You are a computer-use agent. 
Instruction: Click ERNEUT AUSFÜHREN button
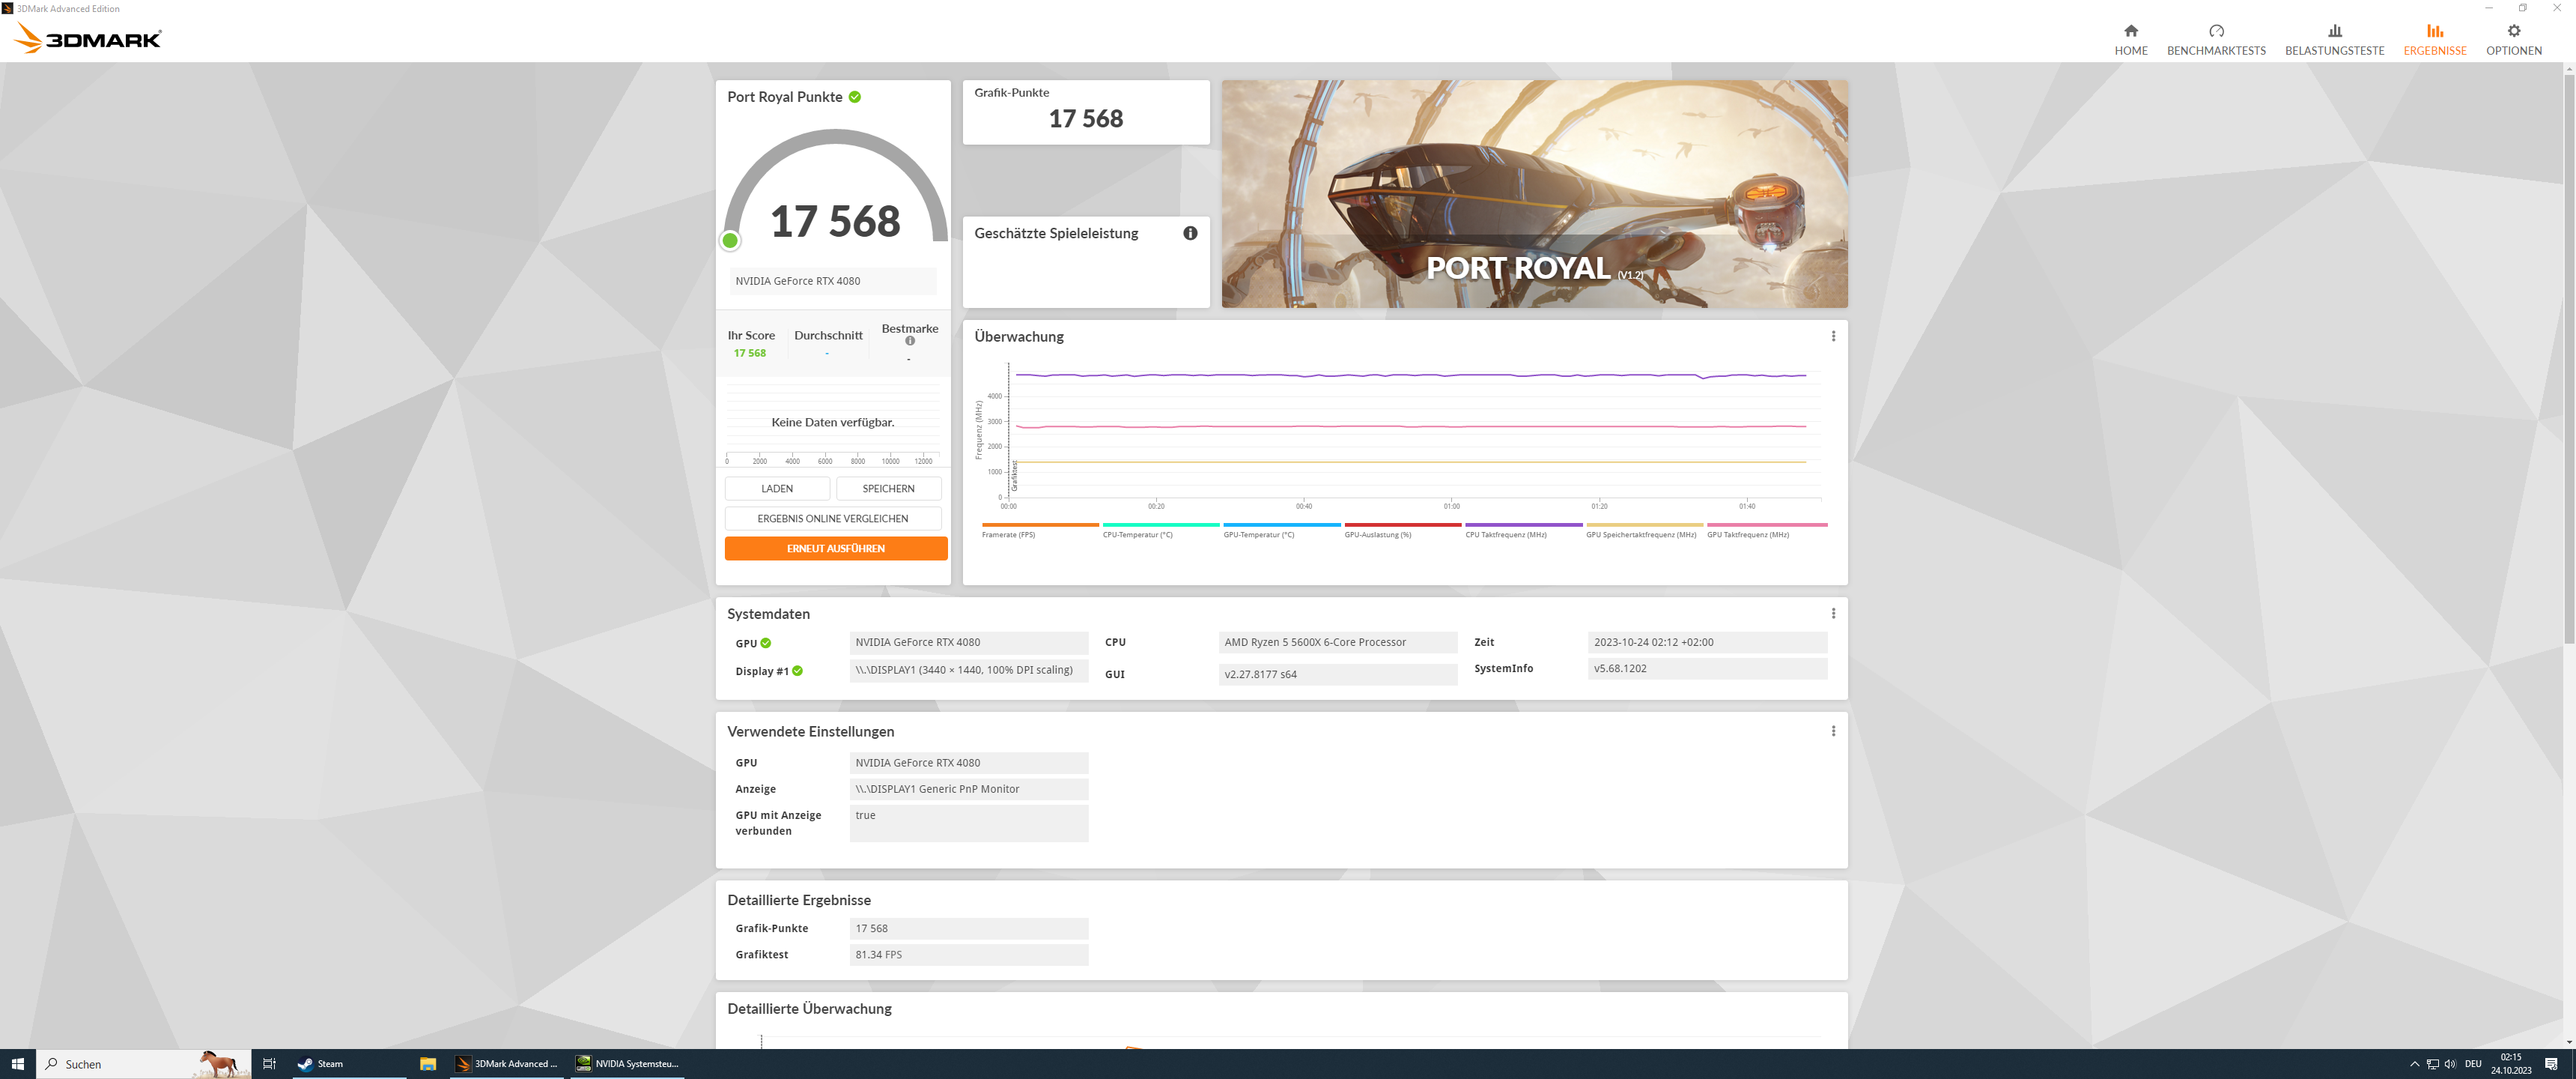point(835,548)
